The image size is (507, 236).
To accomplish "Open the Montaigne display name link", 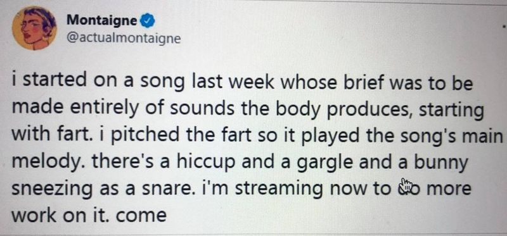I will [103, 21].
